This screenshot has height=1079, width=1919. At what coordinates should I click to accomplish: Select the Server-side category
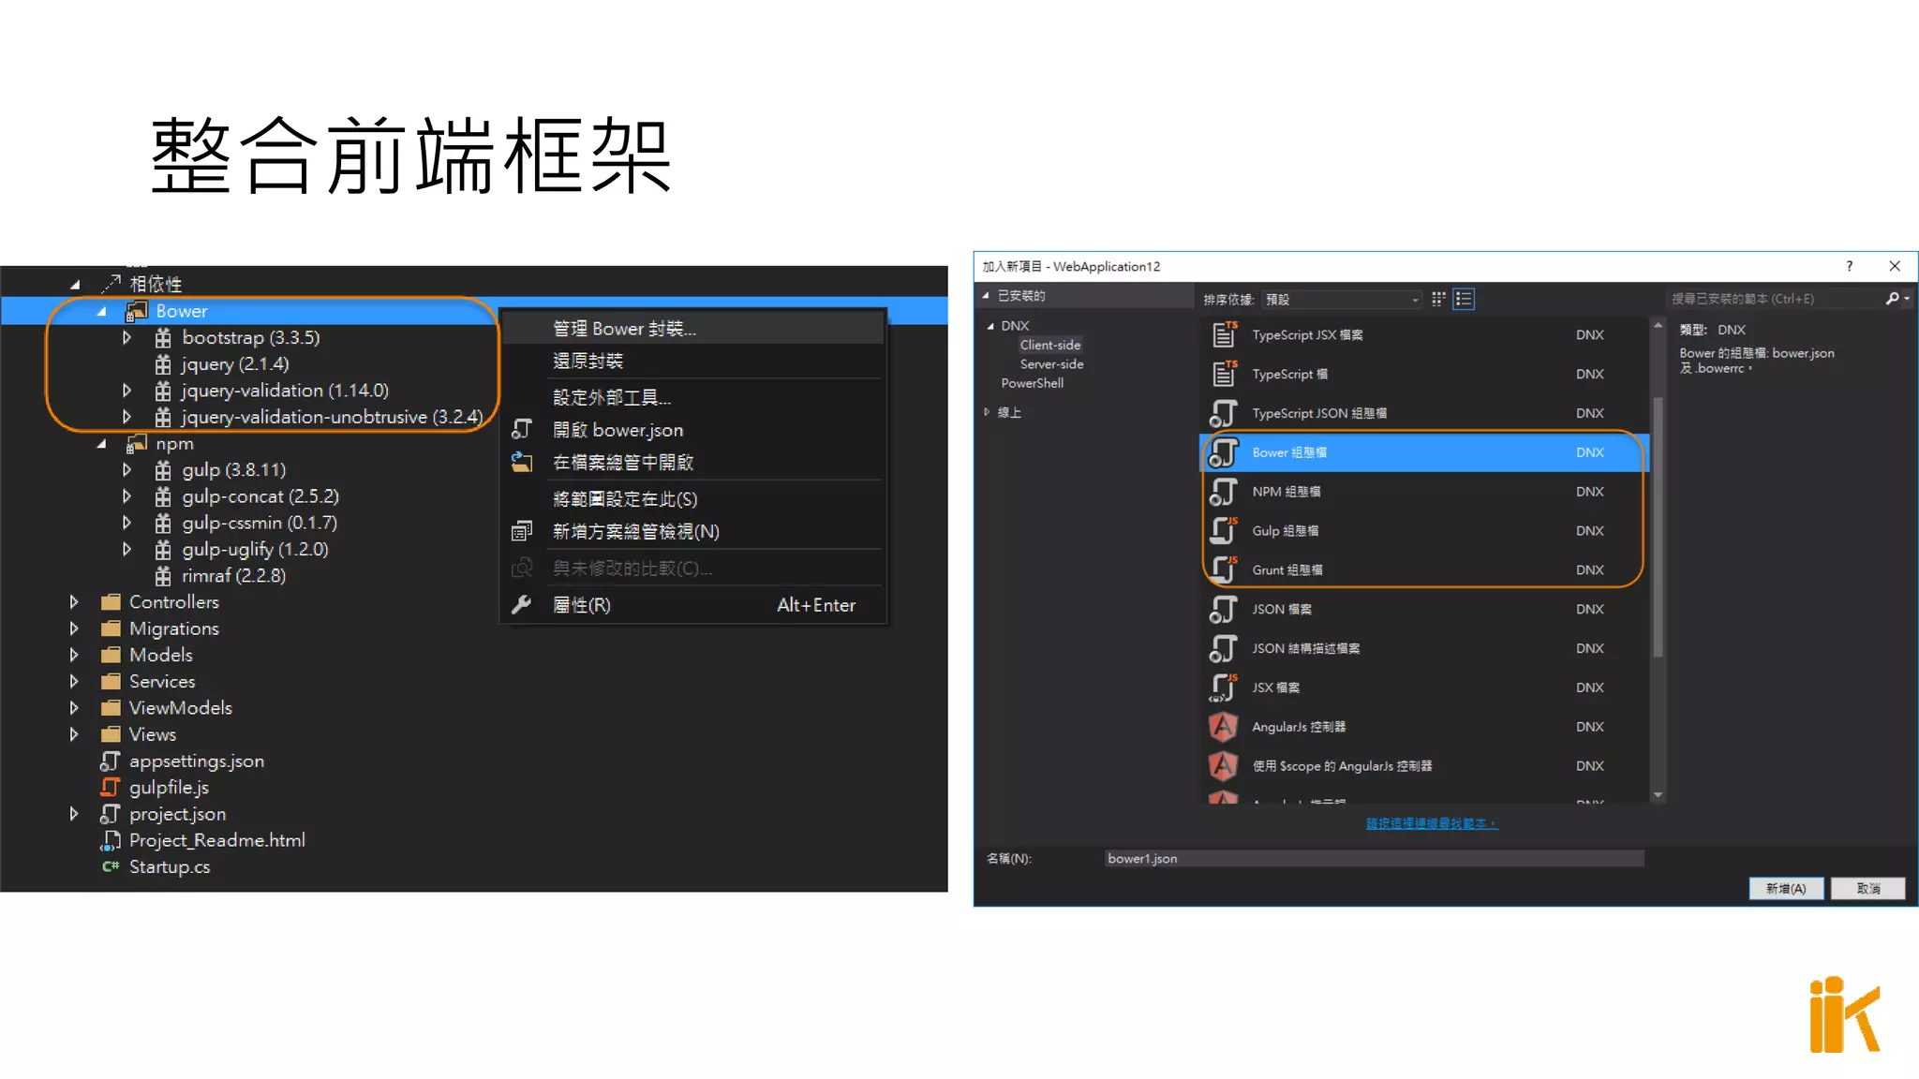pos(1051,364)
